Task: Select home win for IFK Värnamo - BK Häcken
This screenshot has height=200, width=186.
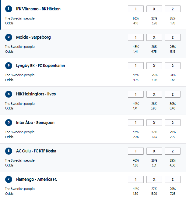Action: click(x=136, y=9)
